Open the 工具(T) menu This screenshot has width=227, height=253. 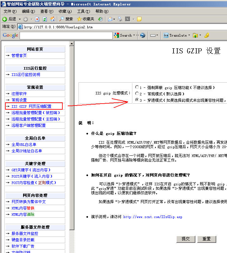coord(84,11)
